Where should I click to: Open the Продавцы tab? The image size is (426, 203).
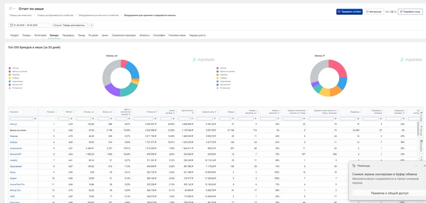coord(68,35)
